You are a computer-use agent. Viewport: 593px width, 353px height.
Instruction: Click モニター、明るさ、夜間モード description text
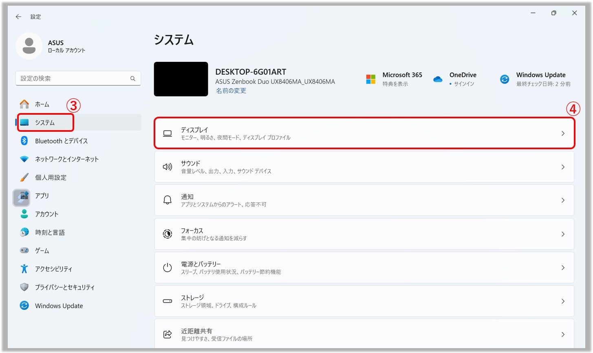236,138
